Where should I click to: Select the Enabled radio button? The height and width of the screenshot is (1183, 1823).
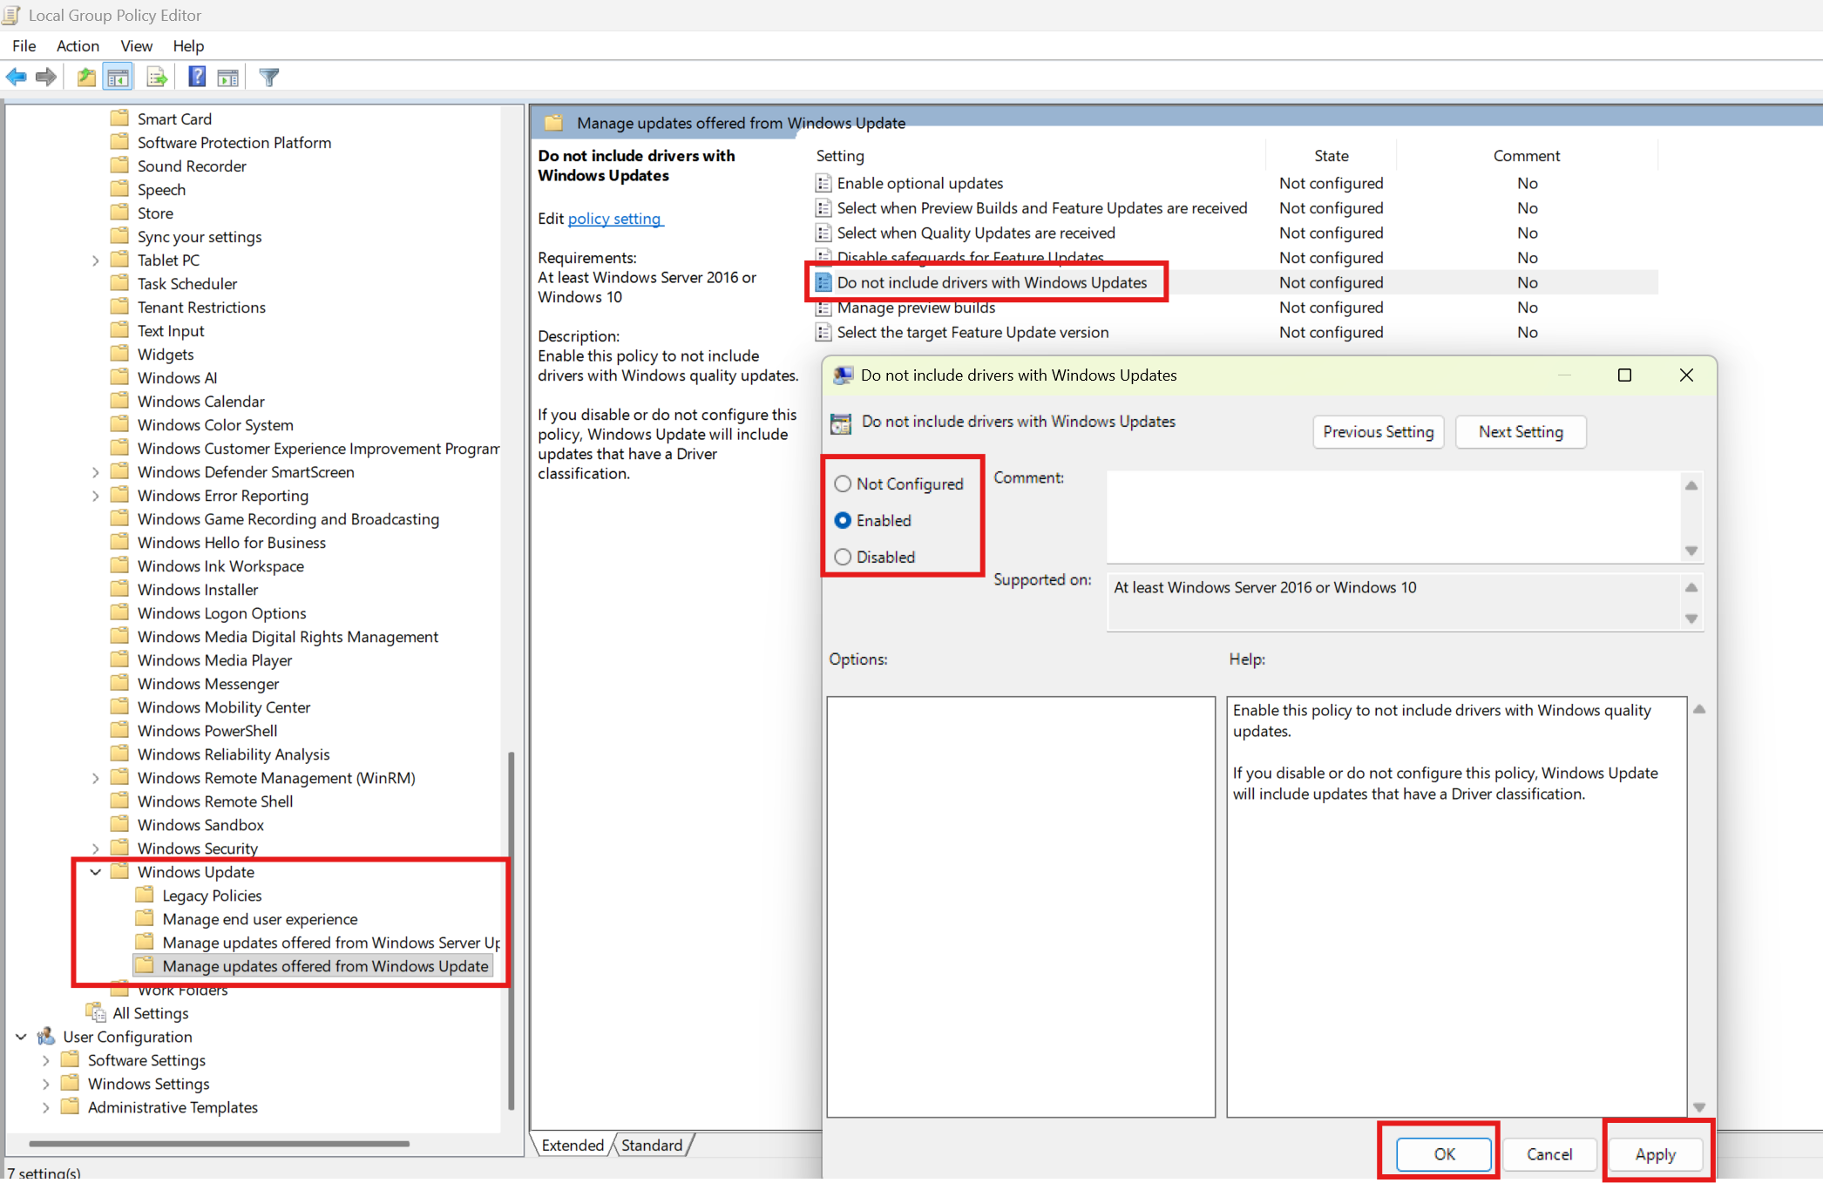pyautogui.click(x=843, y=520)
